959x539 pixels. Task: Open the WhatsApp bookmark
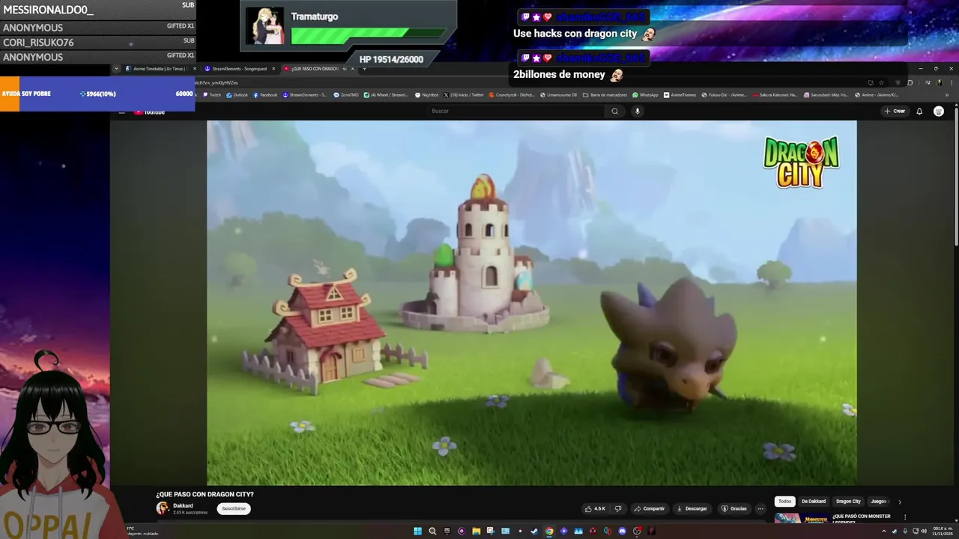(x=645, y=95)
